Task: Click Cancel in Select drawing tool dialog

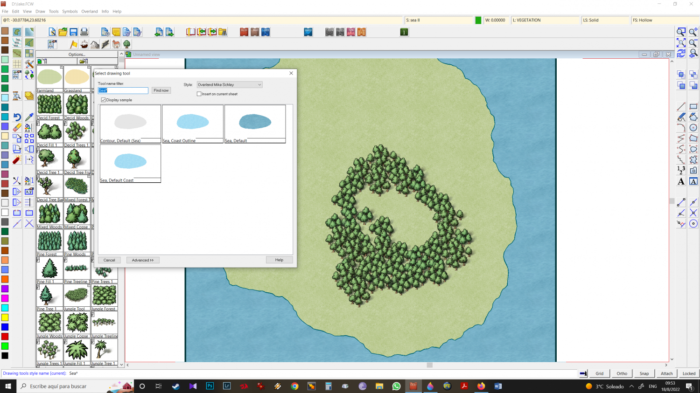Action: coord(109,260)
